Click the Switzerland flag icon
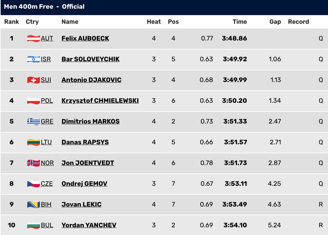The width and height of the screenshot is (328, 235). (x=34, y=80)
